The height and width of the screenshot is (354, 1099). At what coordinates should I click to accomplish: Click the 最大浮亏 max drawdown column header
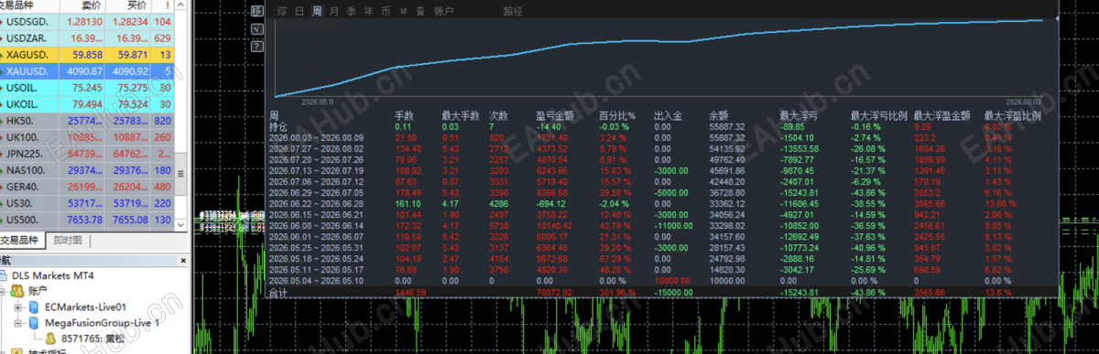pos(800,115)
